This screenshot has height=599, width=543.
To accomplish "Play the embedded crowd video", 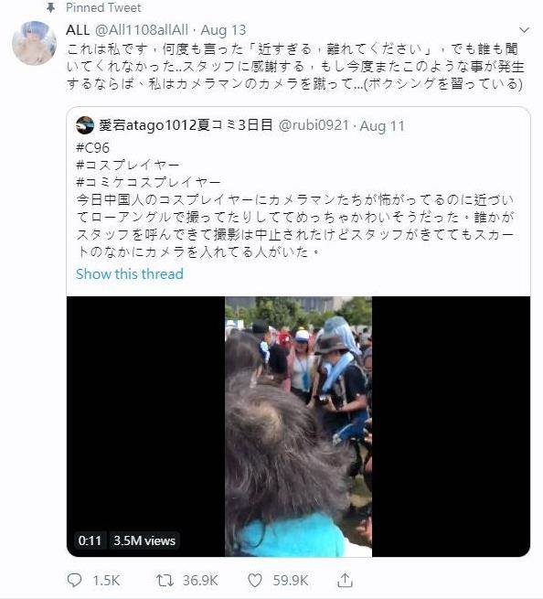I will 298,426.
